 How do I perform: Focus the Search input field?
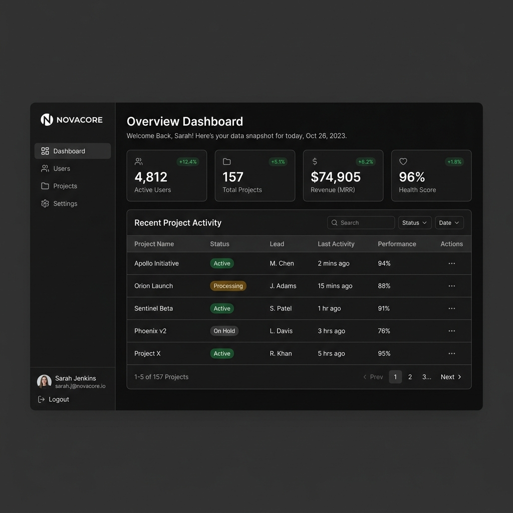[x=361, y=222]
